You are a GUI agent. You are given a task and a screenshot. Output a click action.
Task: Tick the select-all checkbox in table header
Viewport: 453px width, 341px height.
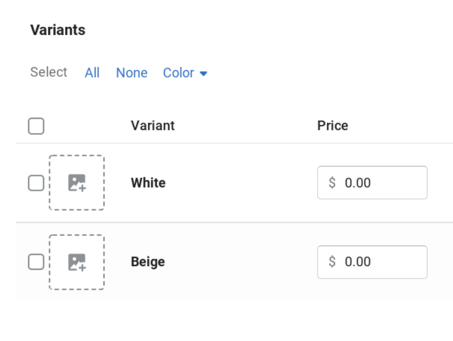pos(36,126)
